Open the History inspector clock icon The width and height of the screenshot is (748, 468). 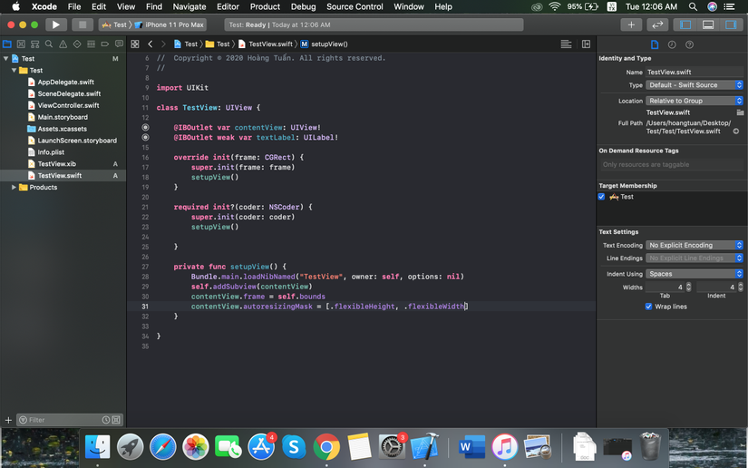click(x=672, y=44)
